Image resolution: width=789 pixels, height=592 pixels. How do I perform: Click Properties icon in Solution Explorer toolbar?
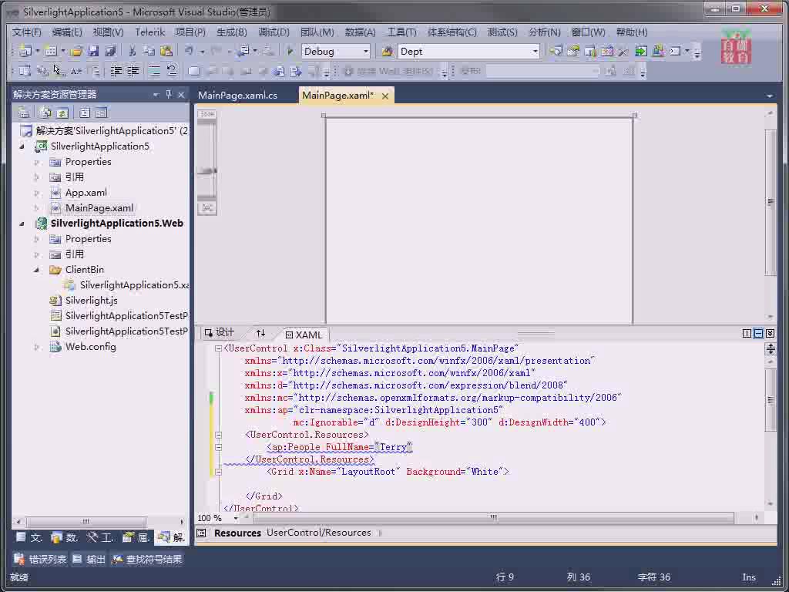point(24,113)
